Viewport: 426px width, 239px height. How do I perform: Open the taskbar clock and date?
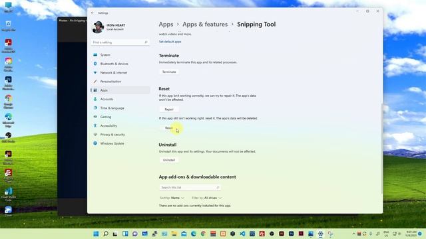tap(411, 234)
